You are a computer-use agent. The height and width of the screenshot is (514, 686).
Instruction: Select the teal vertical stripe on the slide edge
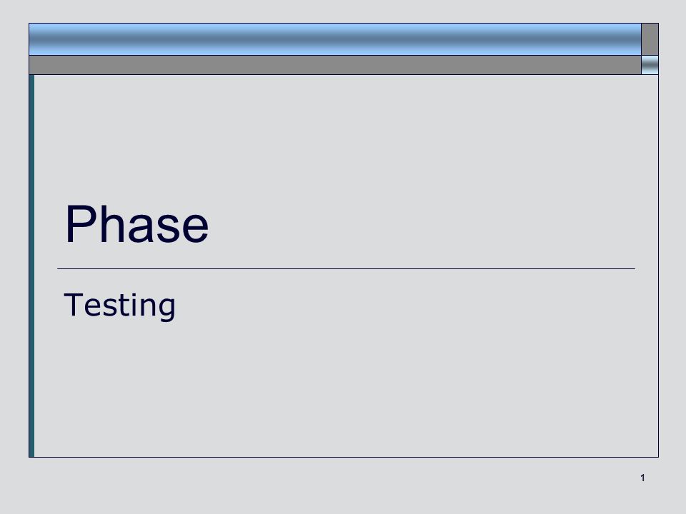tap(31, 266)
